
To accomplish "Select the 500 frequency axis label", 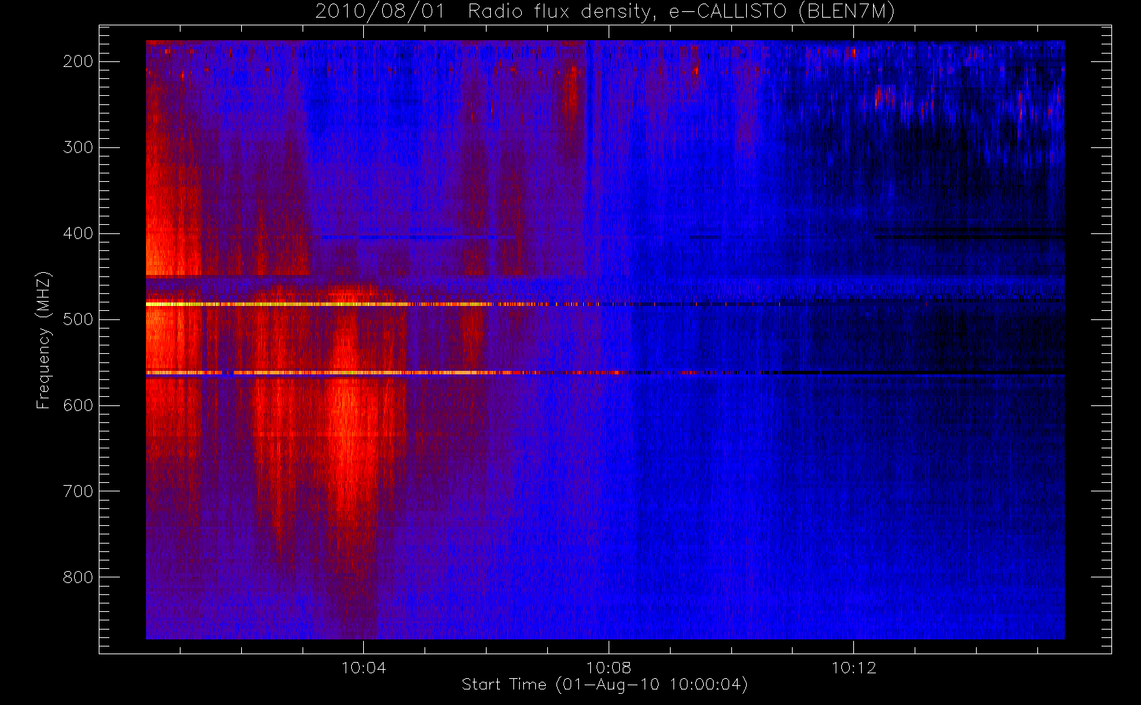I will pyautogui.click(x=78, y=319).
